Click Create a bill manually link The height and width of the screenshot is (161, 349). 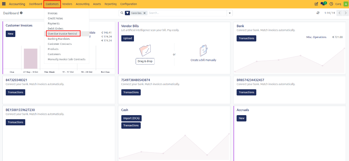point(203,60)
